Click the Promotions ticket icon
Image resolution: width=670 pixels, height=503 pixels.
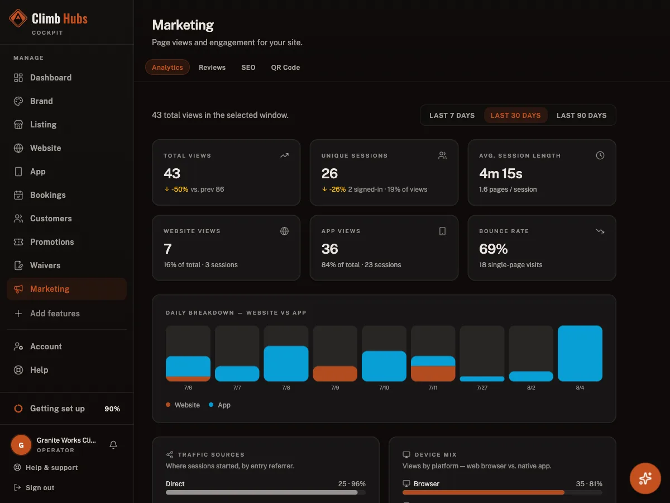click(x=18, y=242)
